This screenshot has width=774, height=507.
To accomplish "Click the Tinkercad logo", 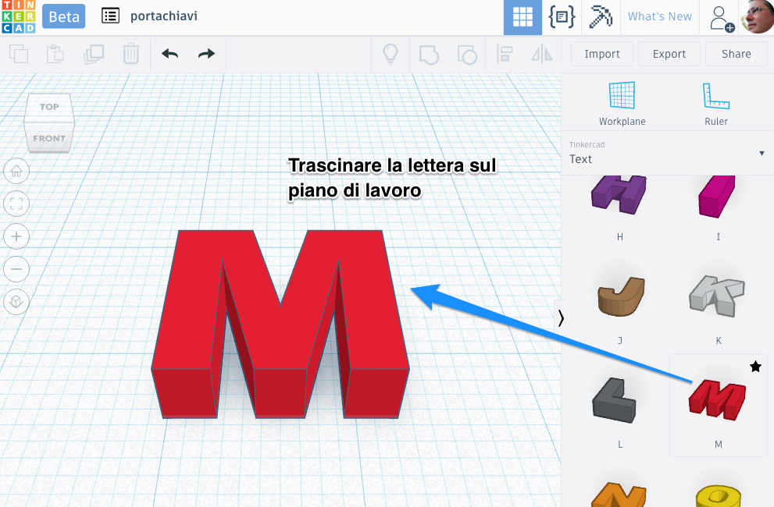I will pyautogui.click(x=18, y=17).
